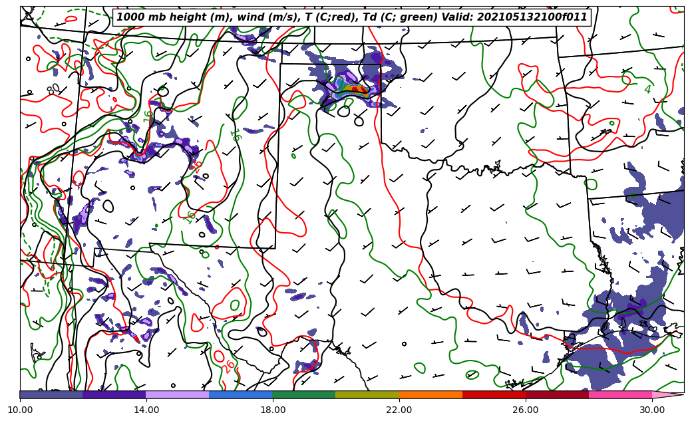Click the red 26 contour label near bottom
The width and height of the screenshot is (690, 421).
click(228, 366)
